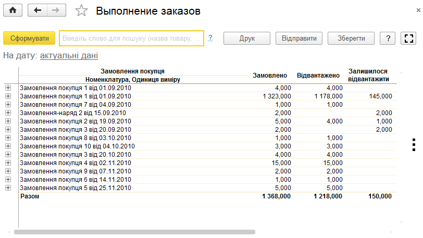Click the Залишилося відвантажити column header

click(368, 76)
